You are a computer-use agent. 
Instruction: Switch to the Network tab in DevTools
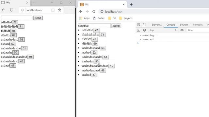coord(198,25)
